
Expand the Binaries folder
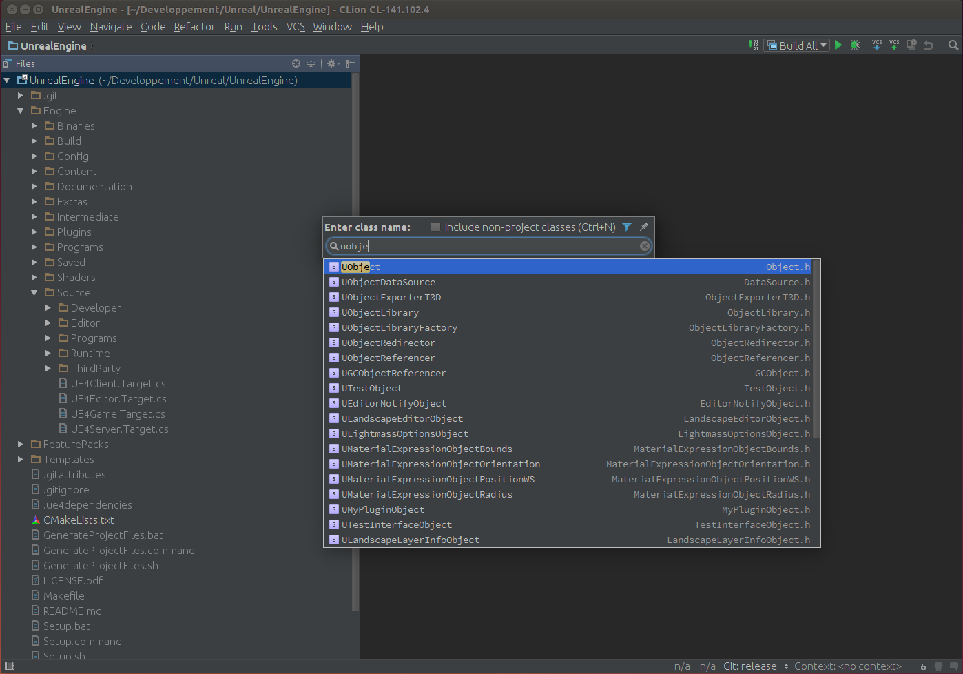pos(34,126)
